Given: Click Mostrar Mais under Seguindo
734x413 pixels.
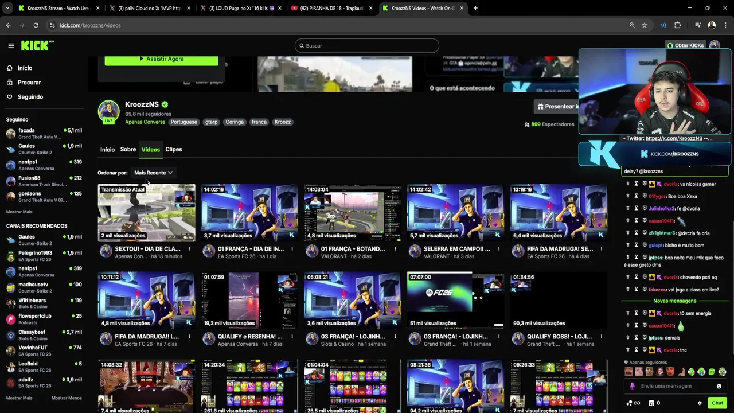Looking at the screenshot, I should pos(19,212).
